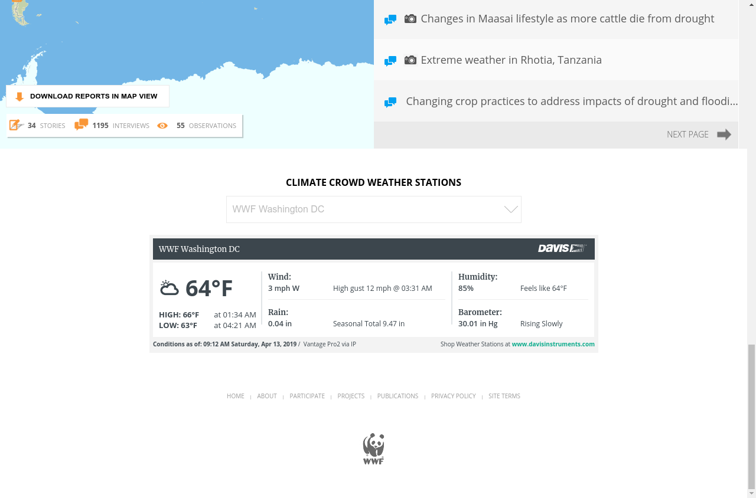The height and width of the screenshot is (498, 756).
Task: Click chat icon beside changing crop practices
Action: coord(390,102)
